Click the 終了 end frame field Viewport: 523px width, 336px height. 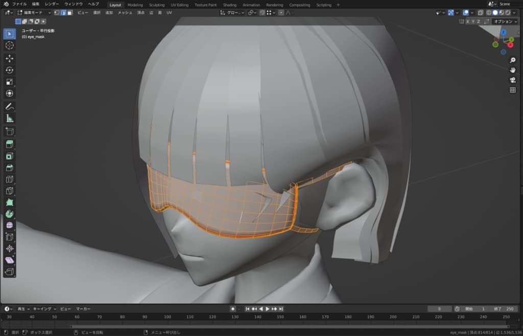click(503, 309)
